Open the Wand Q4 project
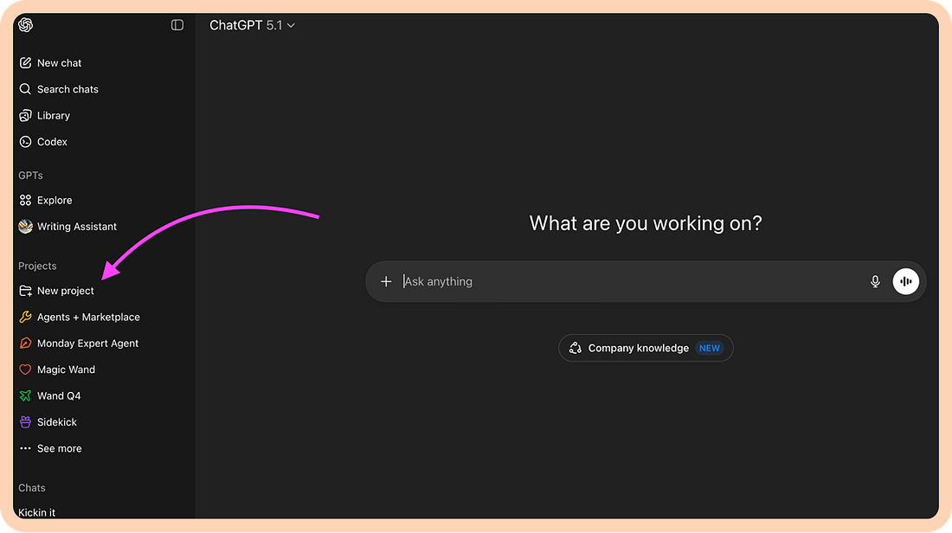The width and height of the screenshot is (952, 533). tap(59, 395)
